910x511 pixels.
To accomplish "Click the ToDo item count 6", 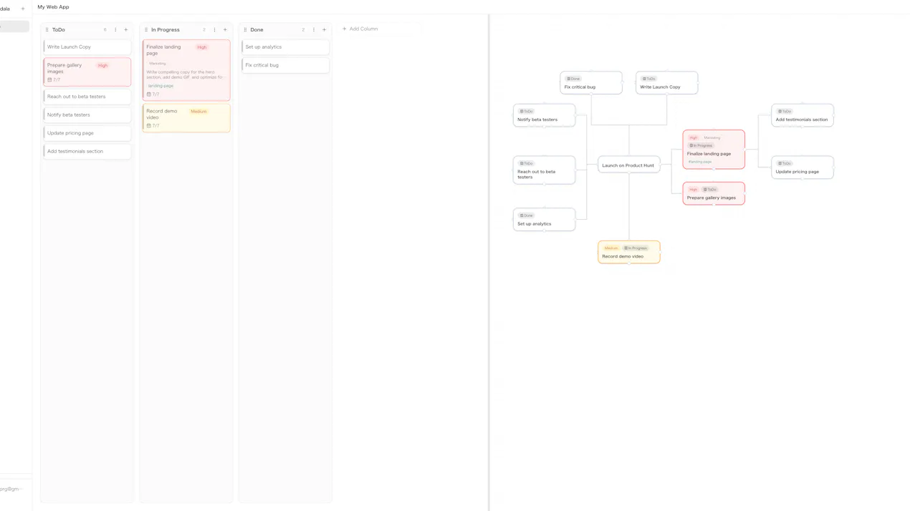I will 105,30.
